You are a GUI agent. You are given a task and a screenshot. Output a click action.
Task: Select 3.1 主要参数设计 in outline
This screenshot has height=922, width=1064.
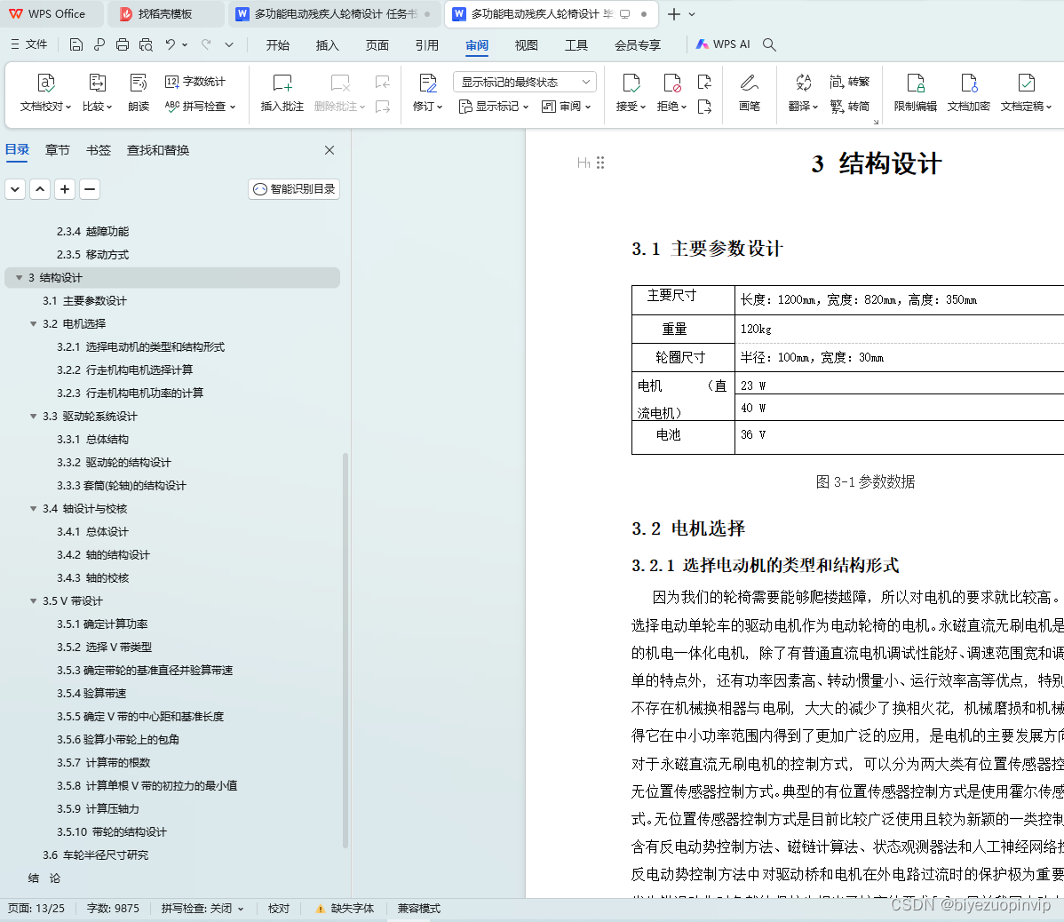click(85, 300)
